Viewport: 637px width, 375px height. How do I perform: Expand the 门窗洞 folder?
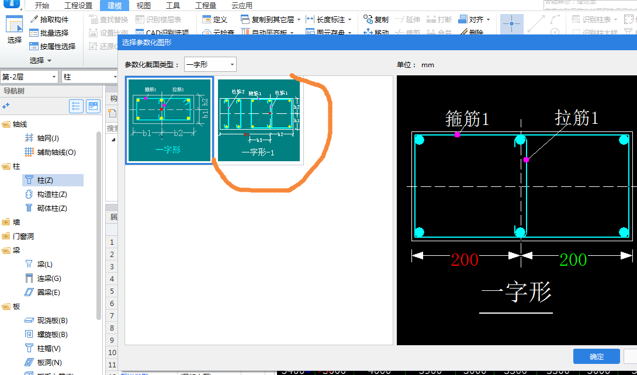6,236
